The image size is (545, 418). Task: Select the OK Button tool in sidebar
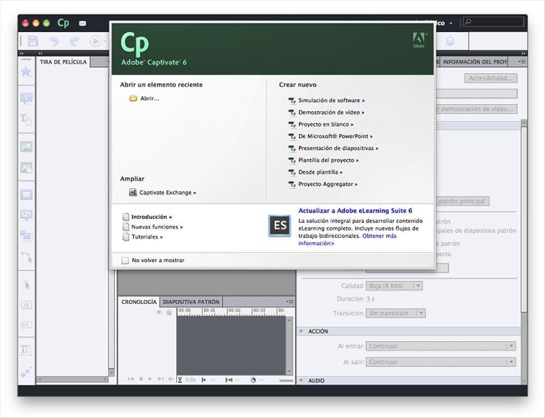26,305
